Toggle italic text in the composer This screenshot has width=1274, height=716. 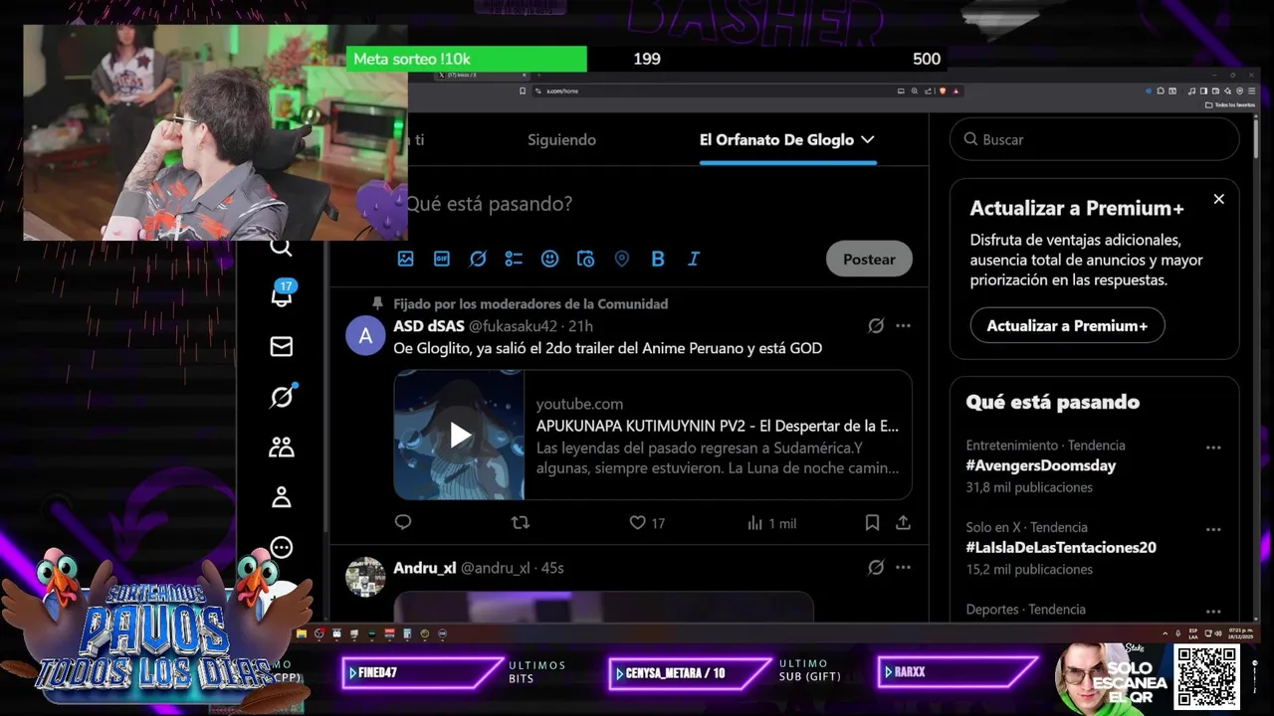click(x=694, y=259)
